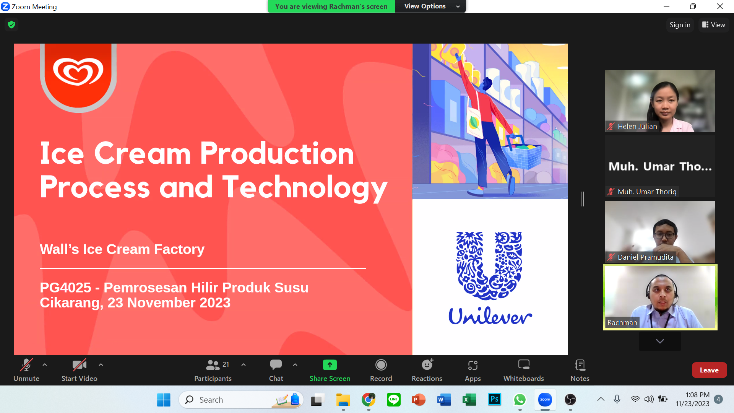Open volume control in system tray
The image size is (734, 413).
pyautogui.click(x=649, y=400)
